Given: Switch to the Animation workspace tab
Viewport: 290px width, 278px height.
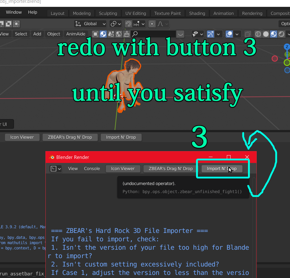Looking at the screenshot, I should pos(223,13).
